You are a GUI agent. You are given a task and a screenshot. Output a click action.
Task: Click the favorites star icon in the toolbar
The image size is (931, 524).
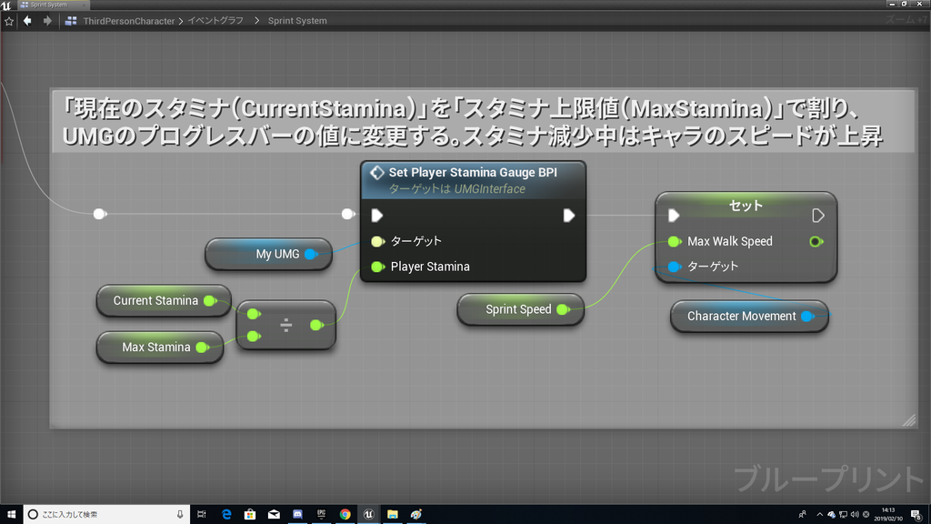tap(9, 20)
